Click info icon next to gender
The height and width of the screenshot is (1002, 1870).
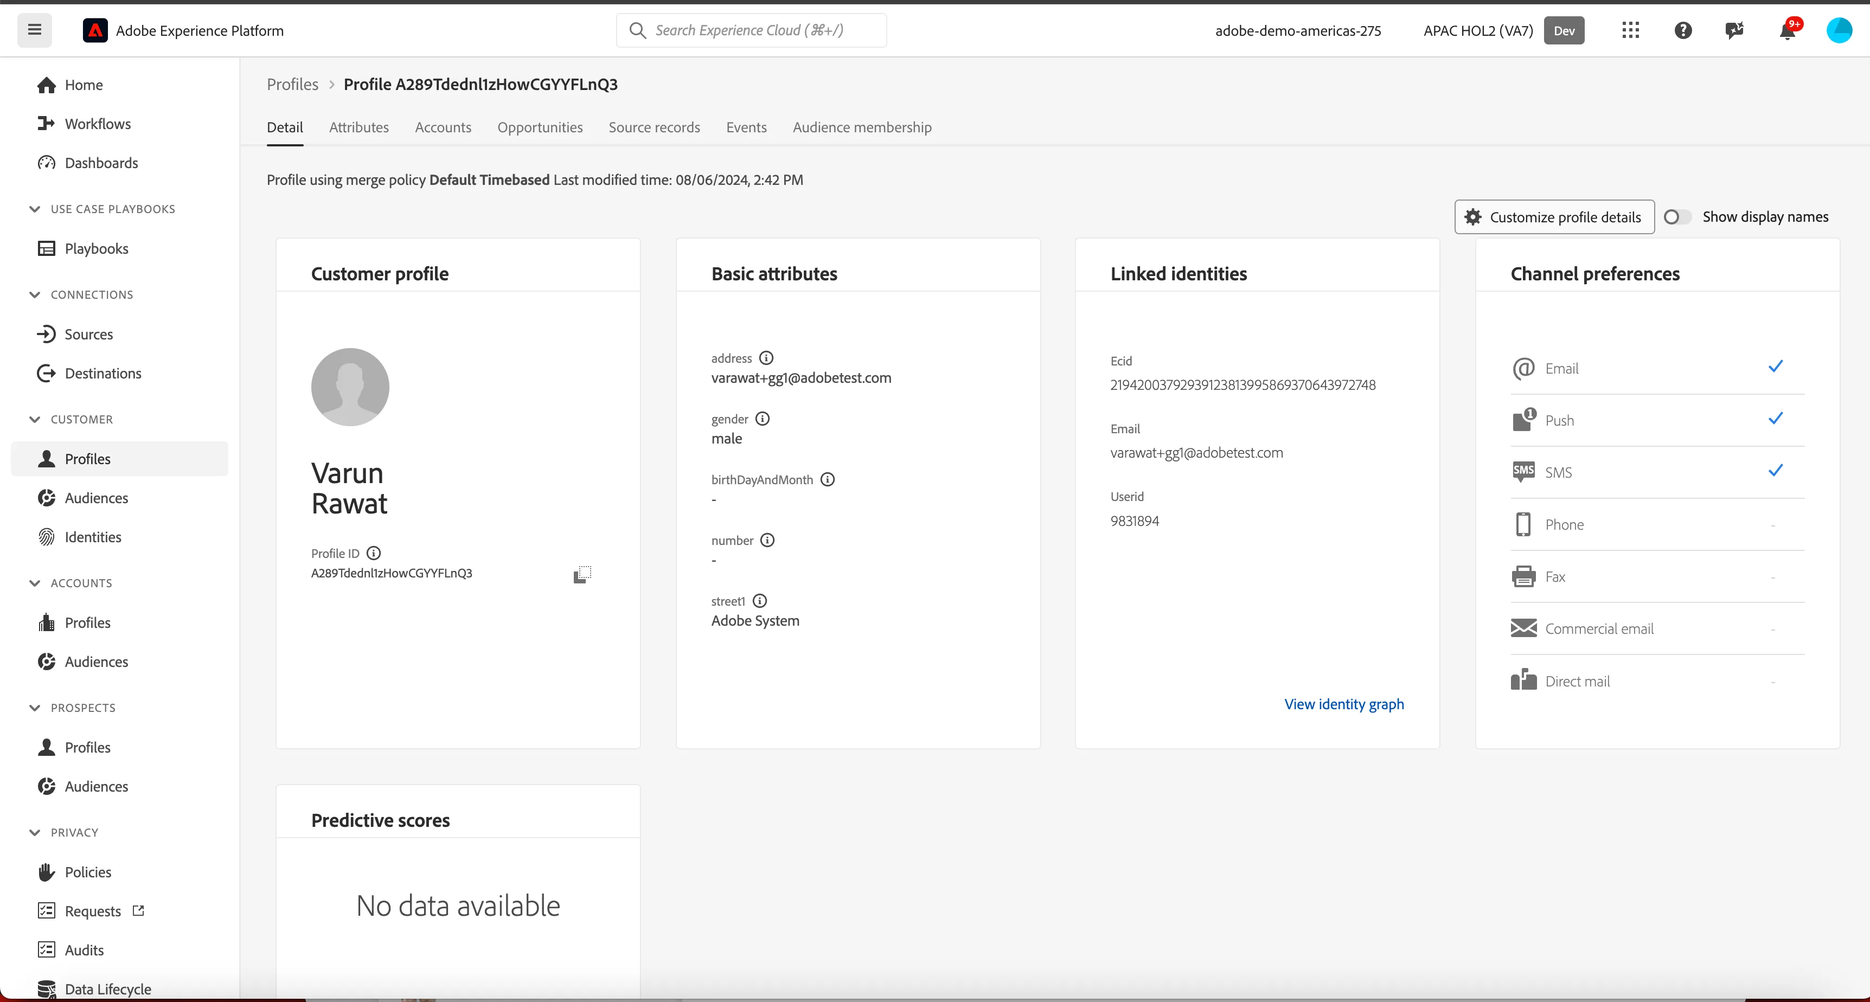click(762, 419)
